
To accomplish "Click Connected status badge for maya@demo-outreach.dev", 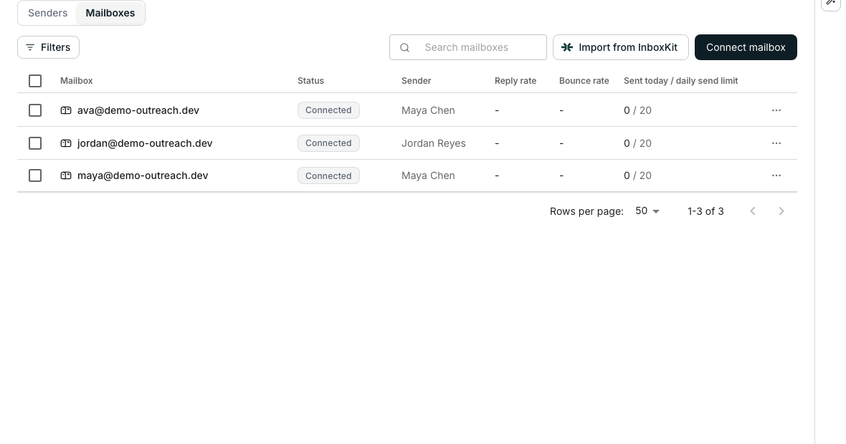I will (328, 175).
